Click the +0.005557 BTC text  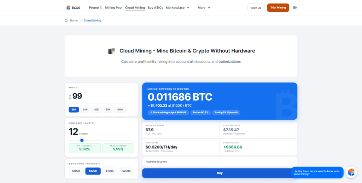click(x=231, y=151)
